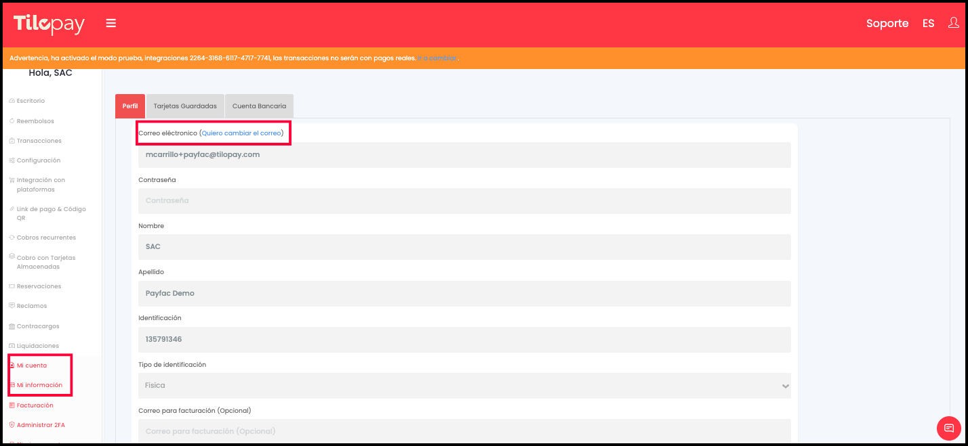Screen dimensions: 968x446
Task: Expand the Configuración sidebar menu
Action: pyautogui.click(x=38, y=160)
